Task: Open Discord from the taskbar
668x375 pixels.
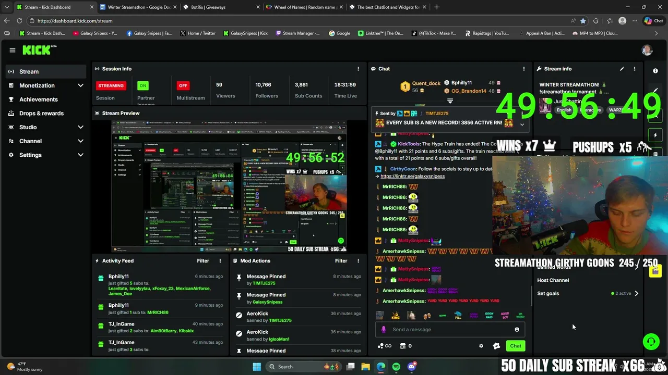Action: (411, 367)
